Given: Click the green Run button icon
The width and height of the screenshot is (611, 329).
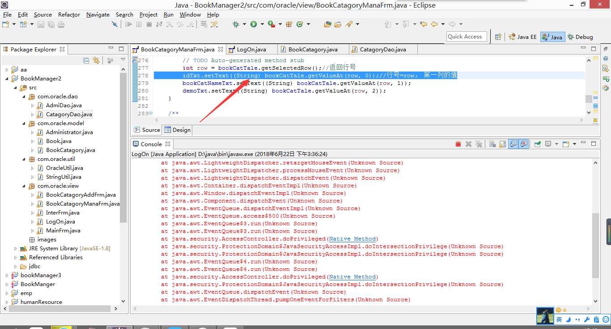Looking at the screenshot, I should pos(254,24).
